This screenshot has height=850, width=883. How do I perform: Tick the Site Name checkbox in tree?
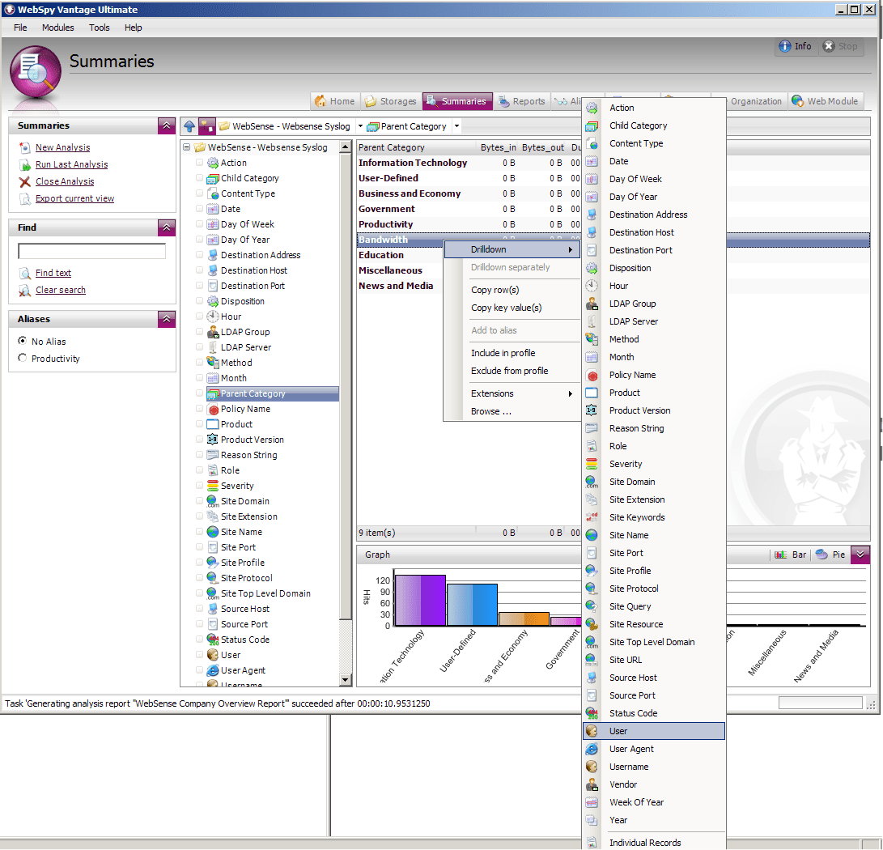[x=199, y=531]
